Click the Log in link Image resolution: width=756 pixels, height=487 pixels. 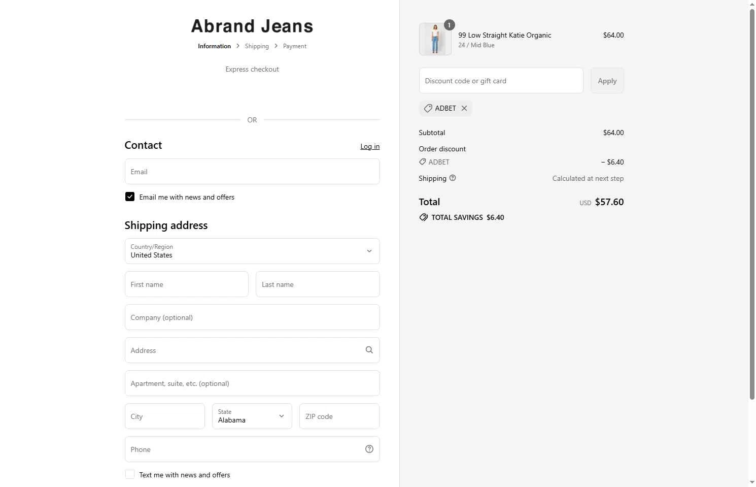tap(370, 146)
